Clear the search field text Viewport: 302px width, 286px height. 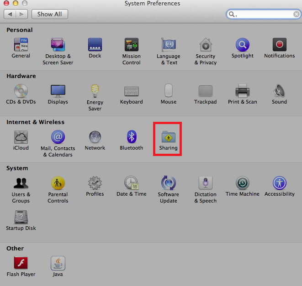(296, 14)
